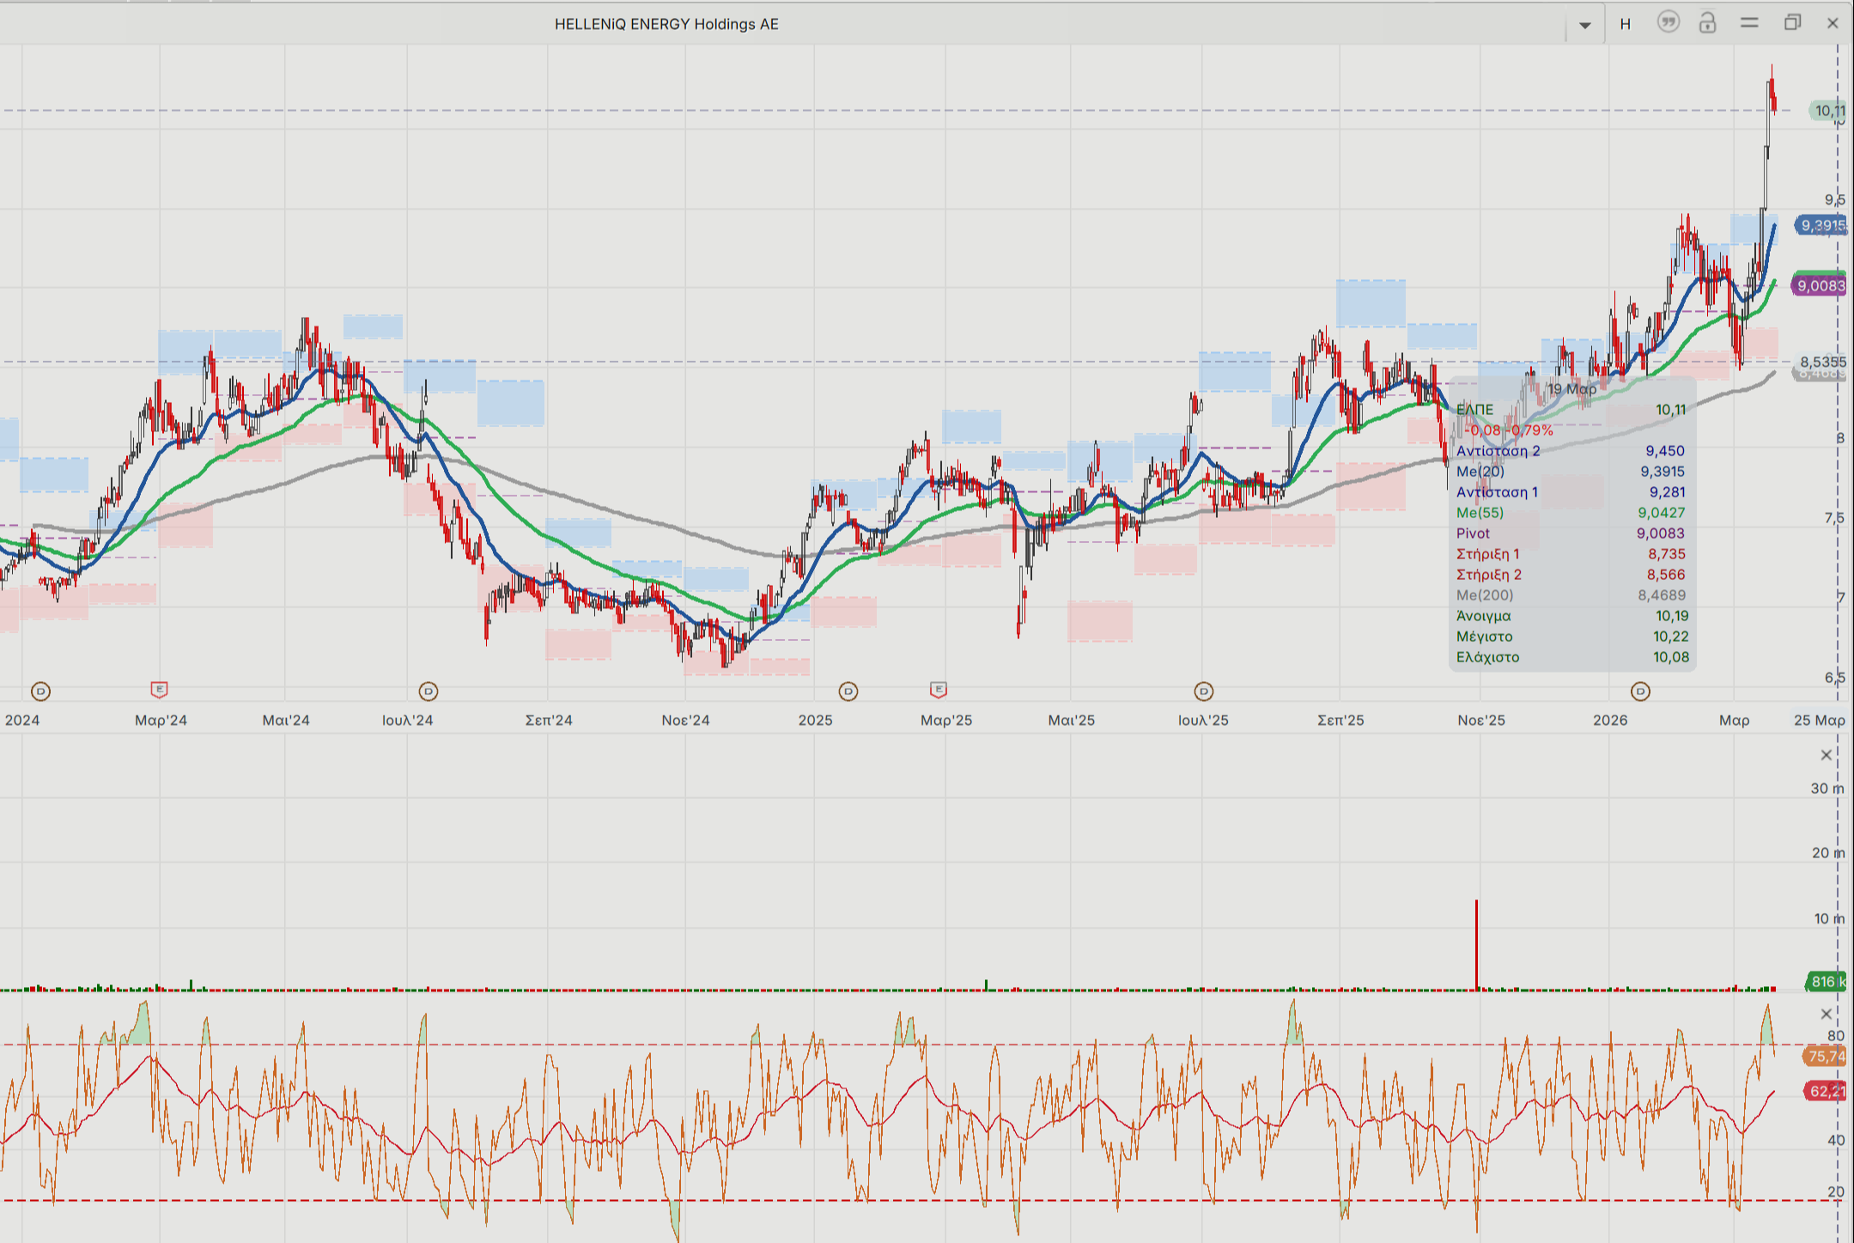Click the earnings E marker near Μαρ'24
The height and width of the screenshot is (1243, 1854).
159,690
